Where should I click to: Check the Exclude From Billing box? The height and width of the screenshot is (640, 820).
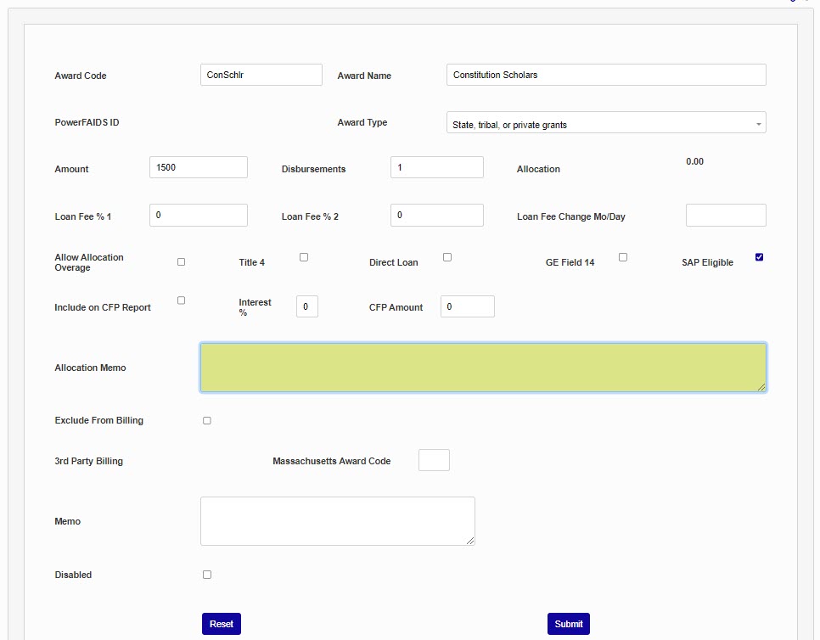click(x=207, y=421)
